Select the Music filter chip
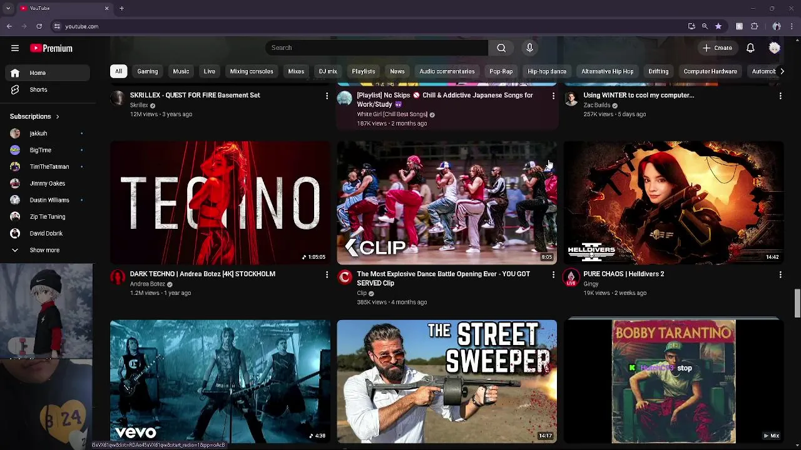Image resolution: width=801 pixels, height=450 pixels. pos(181,71)
